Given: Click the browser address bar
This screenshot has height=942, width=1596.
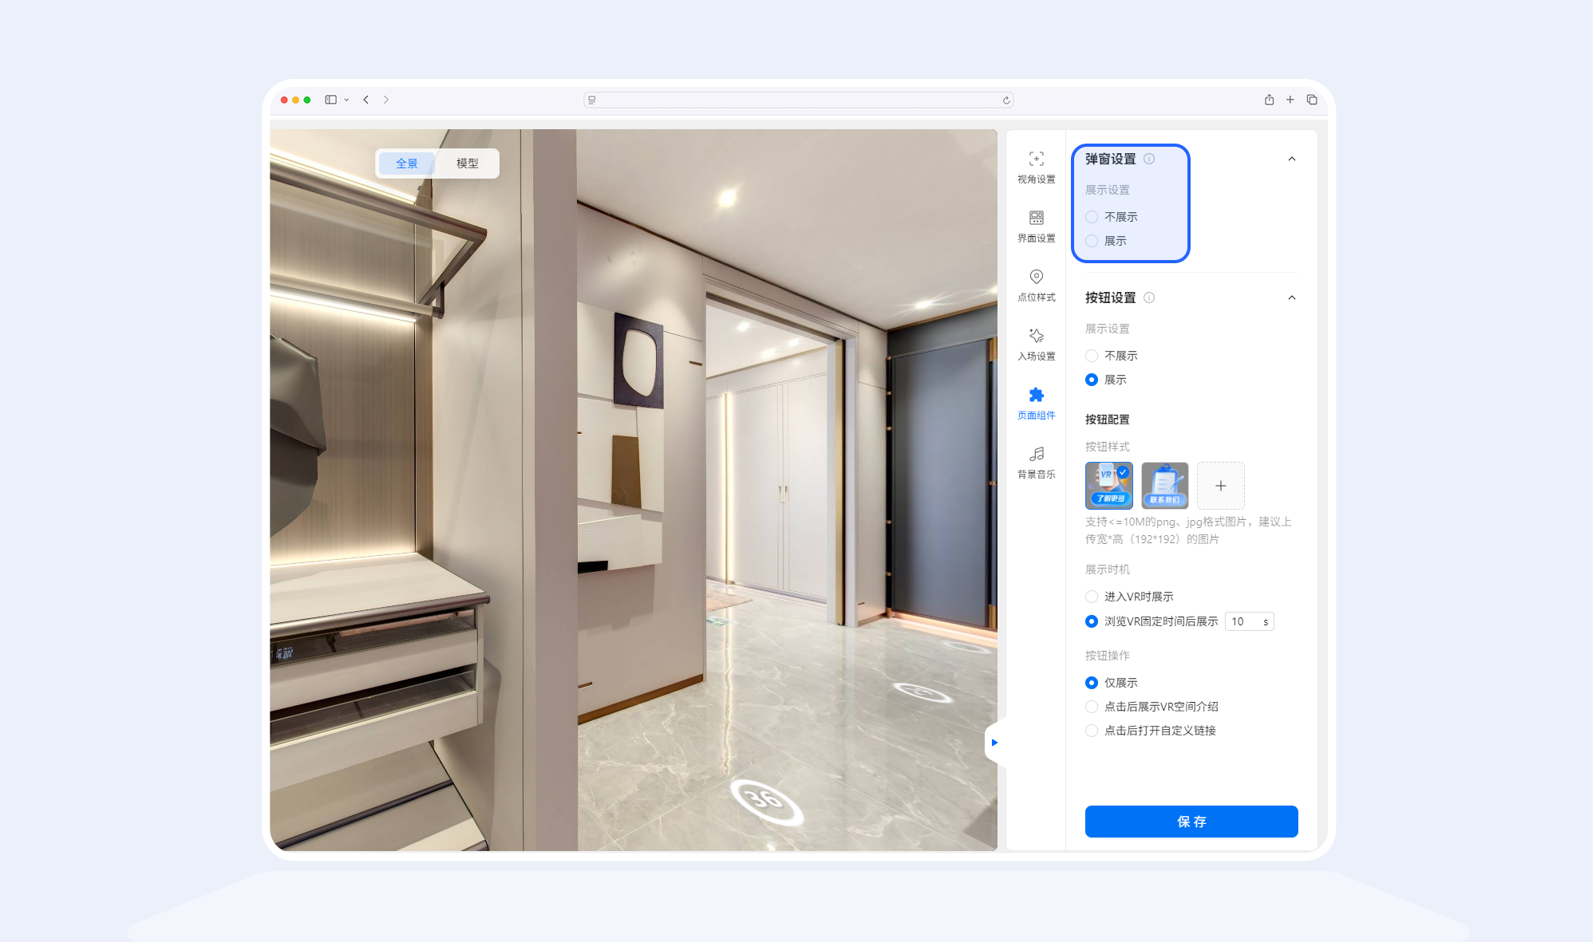Looking at the screenshot, I should click(799, 100).
